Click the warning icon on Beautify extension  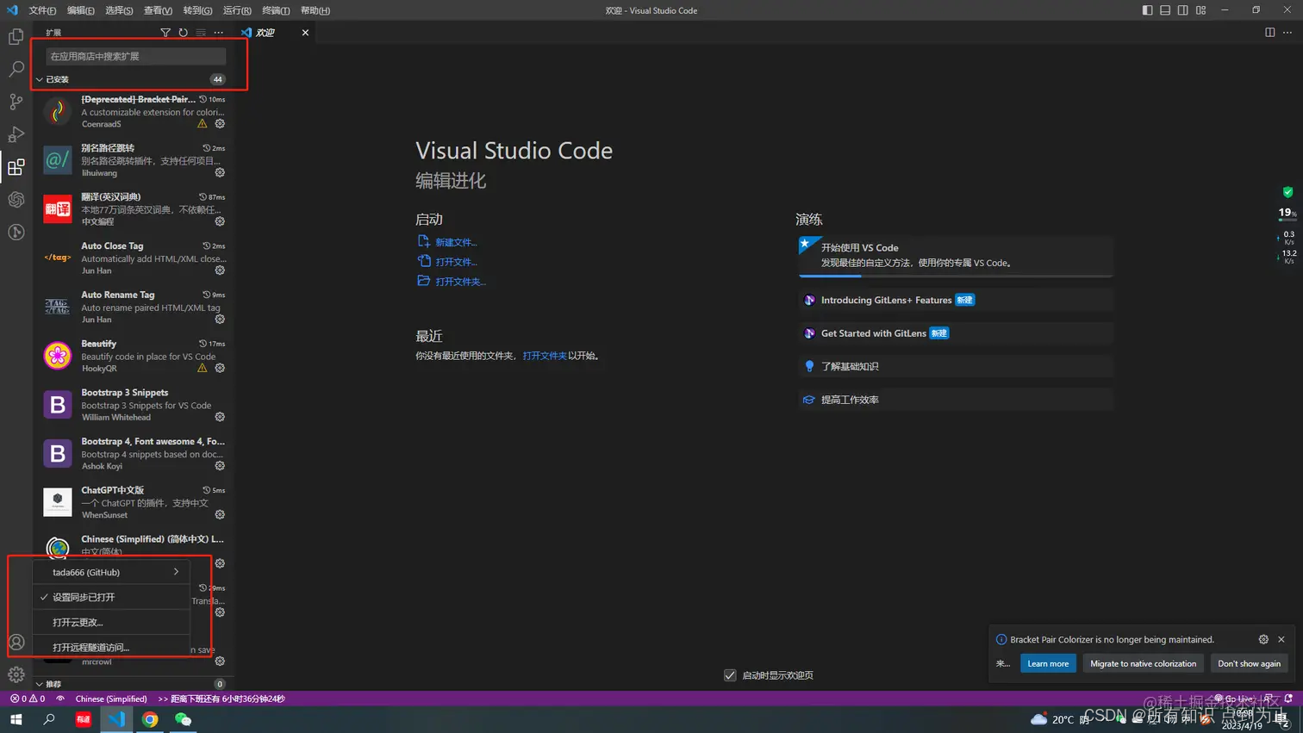point(203,369)
